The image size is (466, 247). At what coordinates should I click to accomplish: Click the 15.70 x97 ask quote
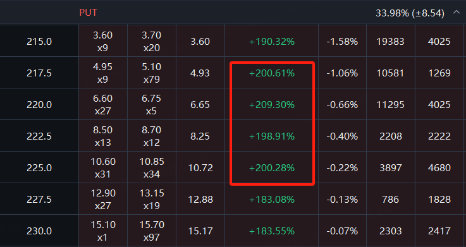[x=152, y=231]
